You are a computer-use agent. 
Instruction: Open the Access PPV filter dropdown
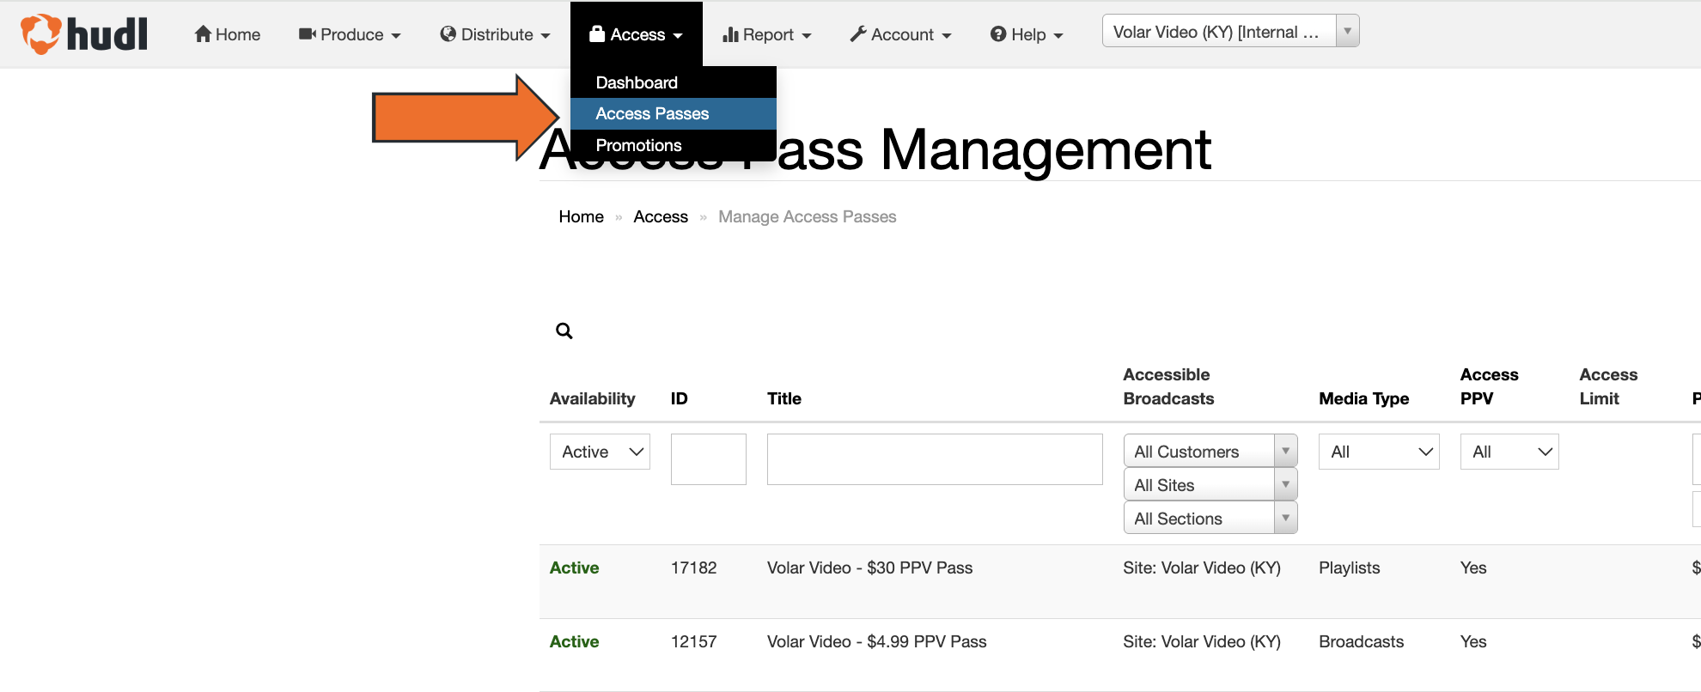coord(1509,452)
